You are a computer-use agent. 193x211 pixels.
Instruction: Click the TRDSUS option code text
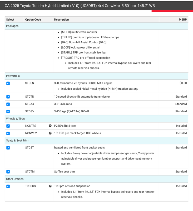pyautogui.click(x=30, y=186)
